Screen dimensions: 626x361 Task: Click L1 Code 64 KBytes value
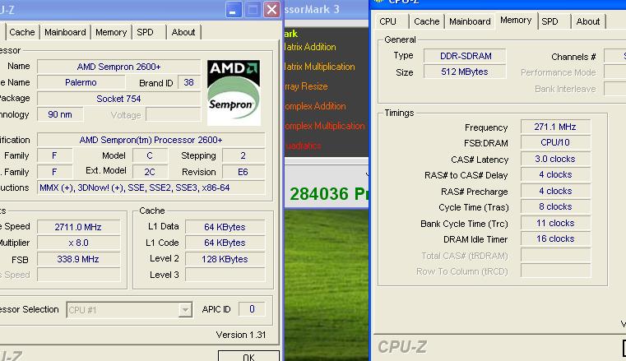point(225,243)
